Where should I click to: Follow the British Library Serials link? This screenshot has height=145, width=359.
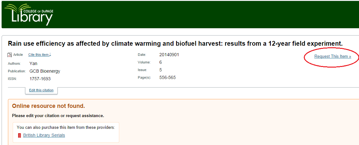pos(44,135)
